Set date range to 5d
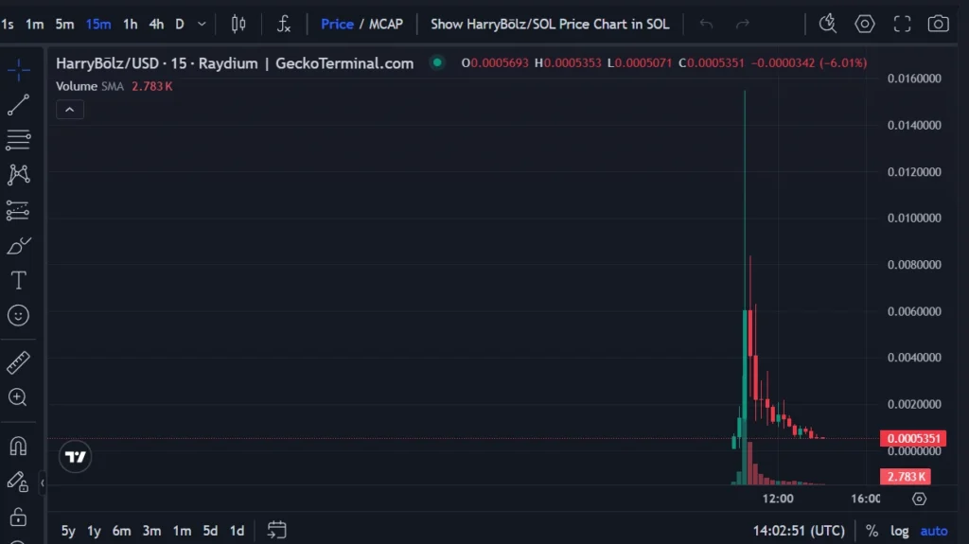 tap(210, 531)
